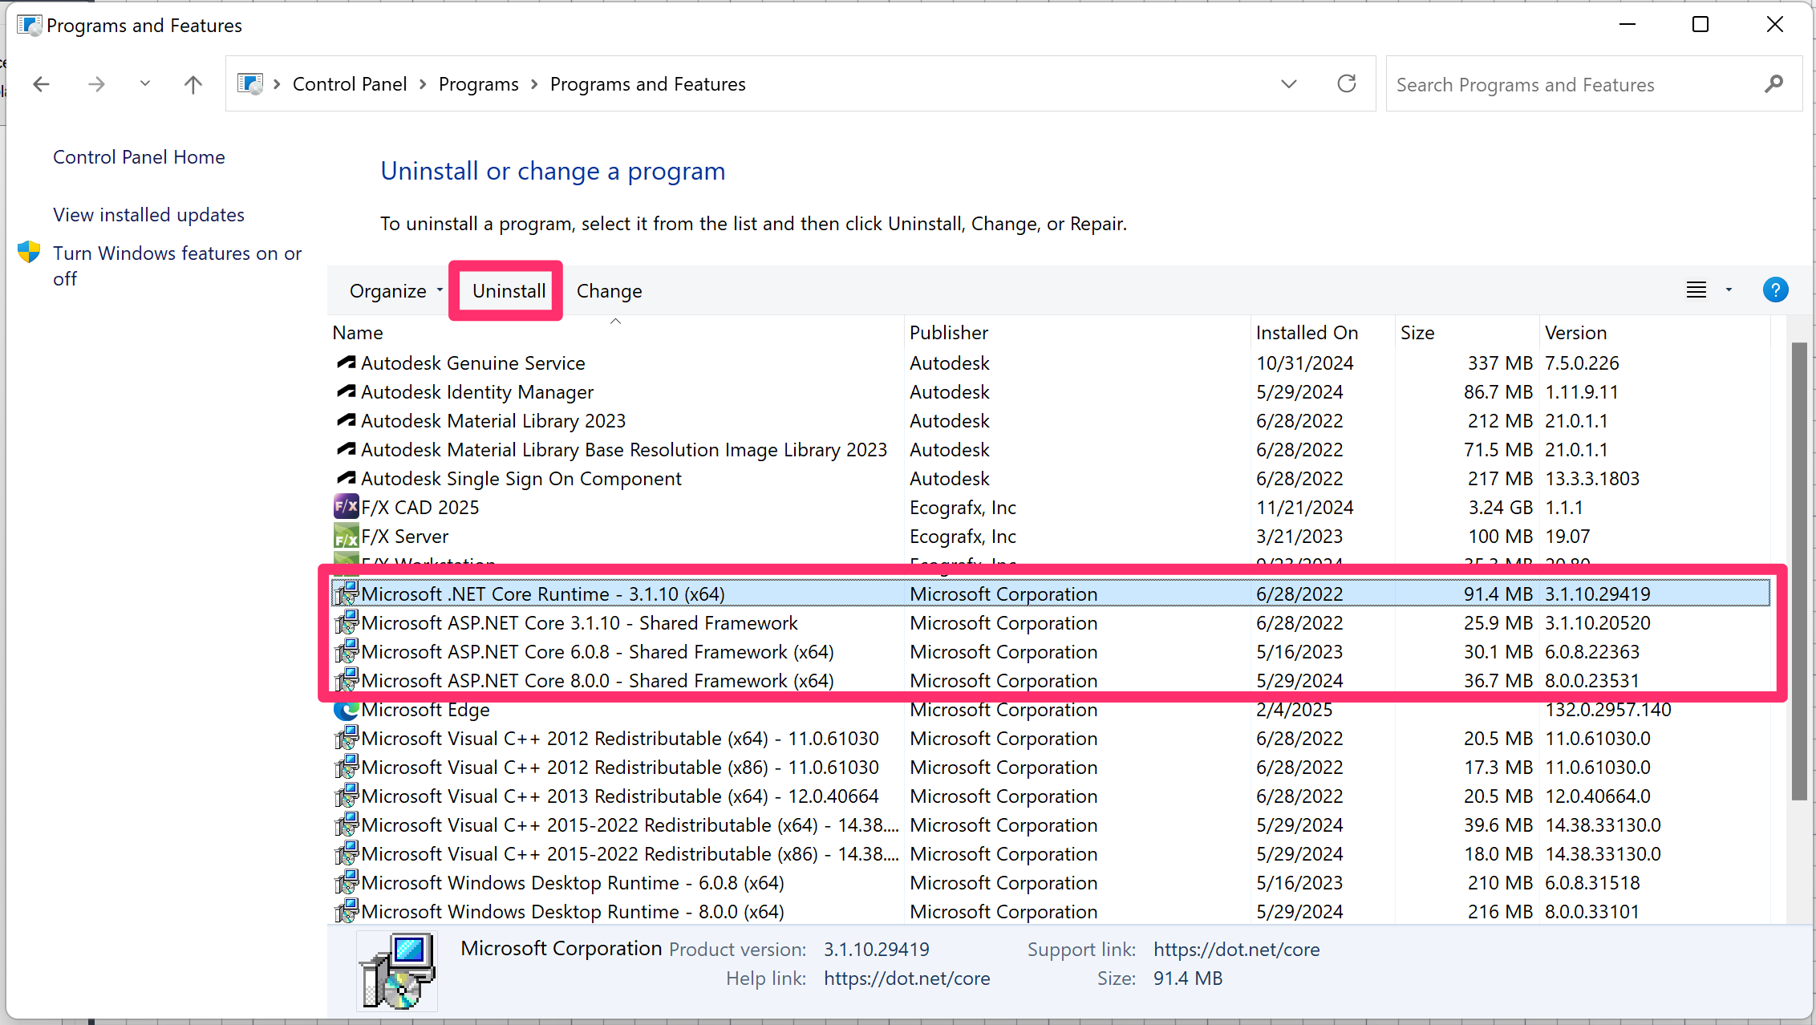Sort by Version column header
The image size is (1816, 1025).
(1655, 332)
